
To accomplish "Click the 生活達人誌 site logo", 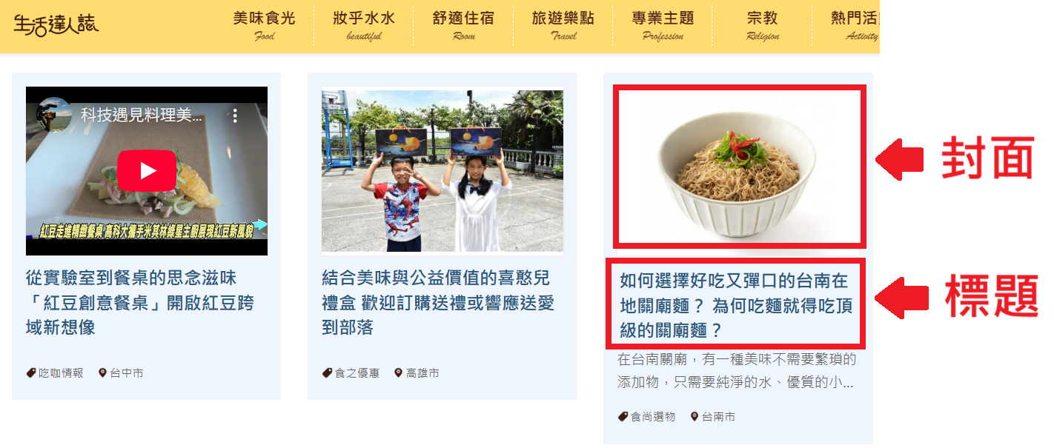I will [x=56, y=23].
